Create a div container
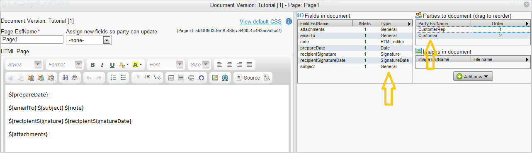Image resolution: width=532 pixels, height=153 pixels. pos(157,78)
